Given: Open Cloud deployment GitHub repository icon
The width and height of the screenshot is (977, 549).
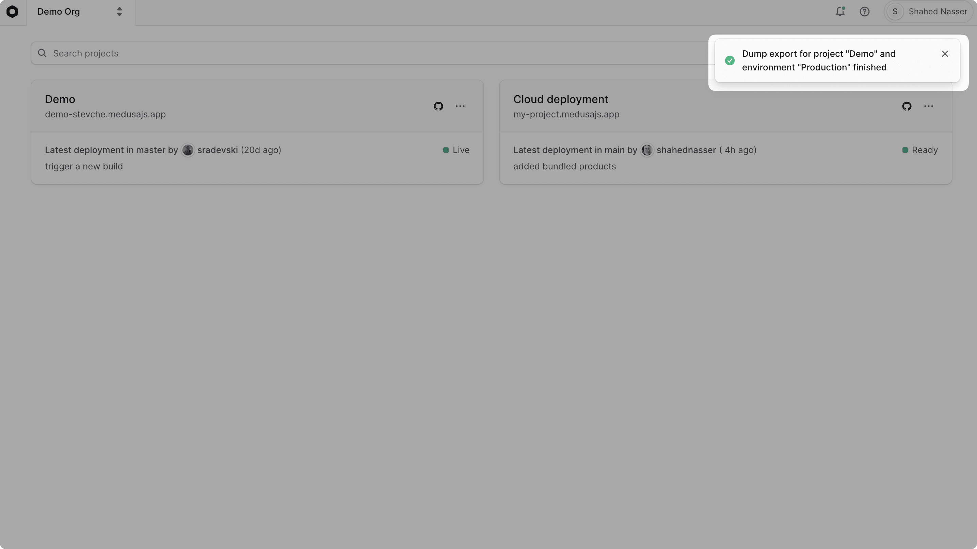Looking at the screenshot, I should click(907, 106).
